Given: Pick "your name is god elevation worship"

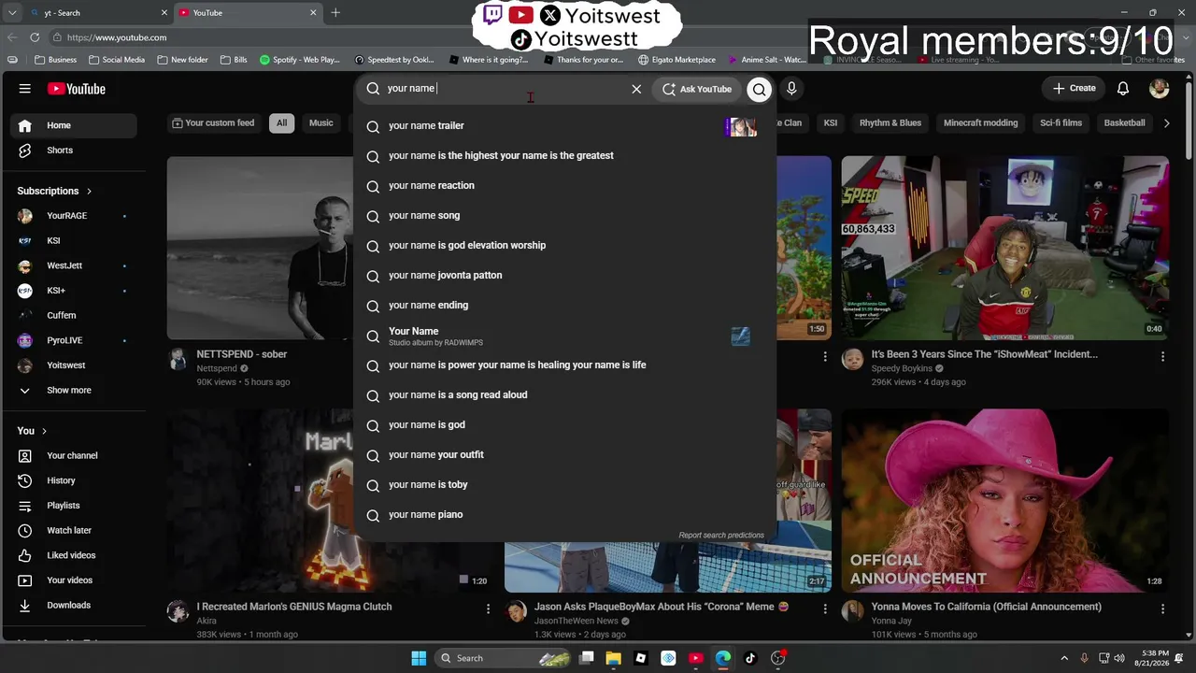Looking at the screenshot, I should pos(564,245).
